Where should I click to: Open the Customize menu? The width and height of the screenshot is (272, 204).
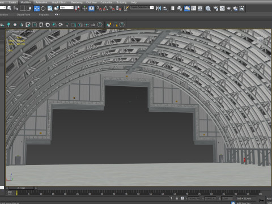tap(107, 2)
